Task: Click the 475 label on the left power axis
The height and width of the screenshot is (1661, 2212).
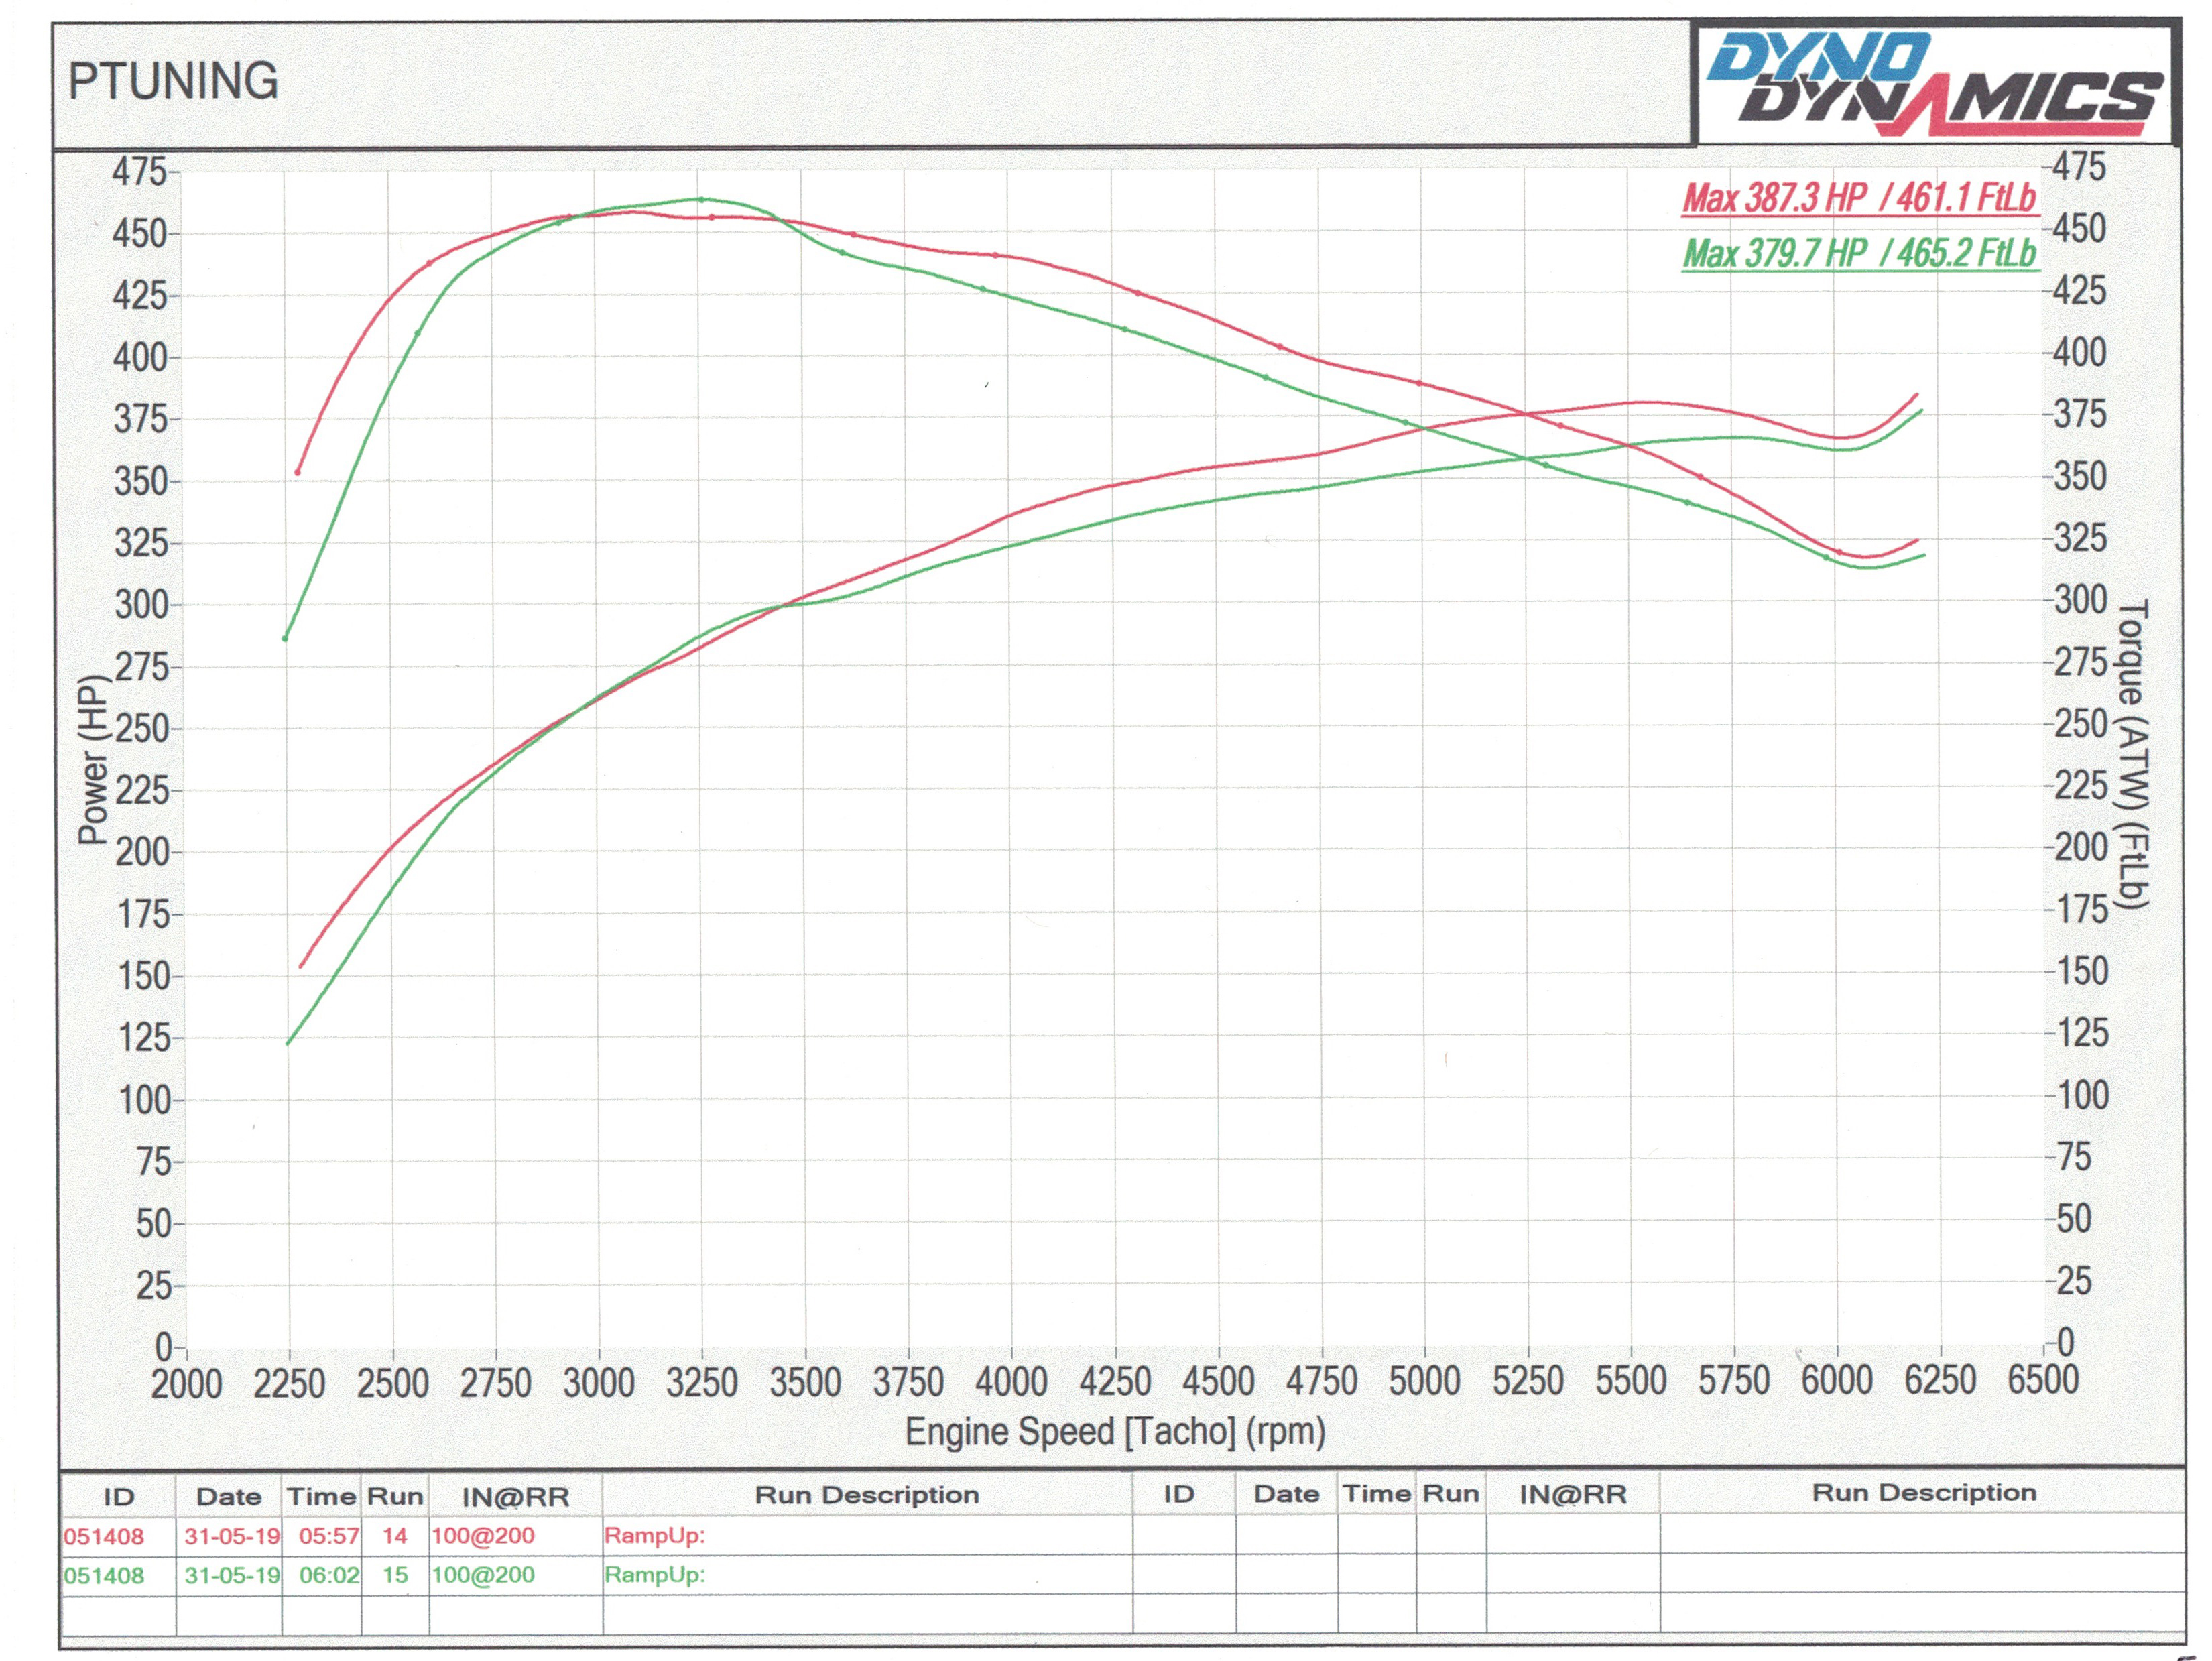Action: pyautogui.click(x=139, y=172)
